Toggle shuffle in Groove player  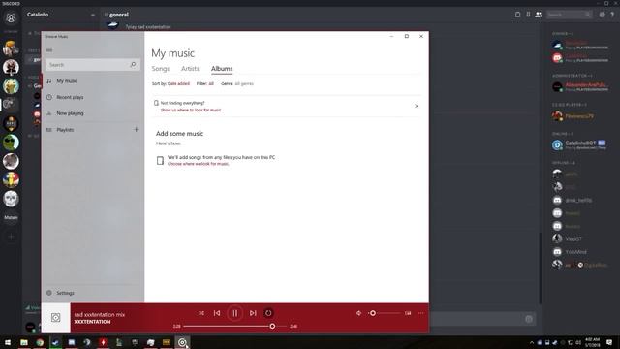[201, 313]
